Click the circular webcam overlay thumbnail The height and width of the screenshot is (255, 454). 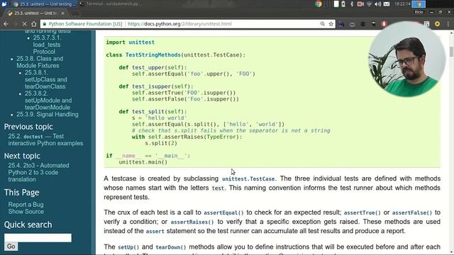point(406,59)
